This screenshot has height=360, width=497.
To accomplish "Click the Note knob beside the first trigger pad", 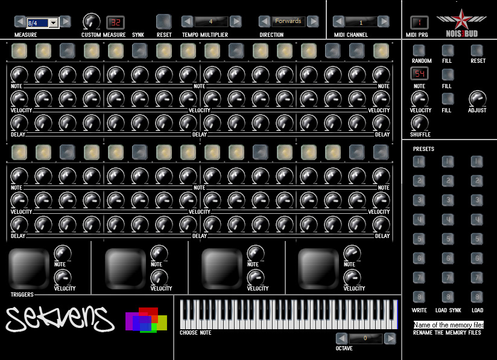I will click(x=63, y=253).
